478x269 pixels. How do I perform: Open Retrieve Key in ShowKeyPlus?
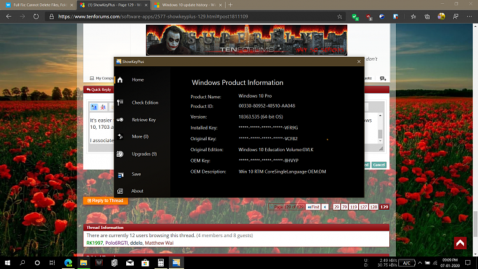(143, 120)
